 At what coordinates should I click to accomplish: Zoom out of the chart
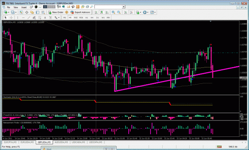[x=119, y=12]
